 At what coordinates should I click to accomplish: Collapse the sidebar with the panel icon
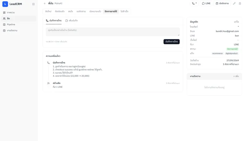[33, 4]
